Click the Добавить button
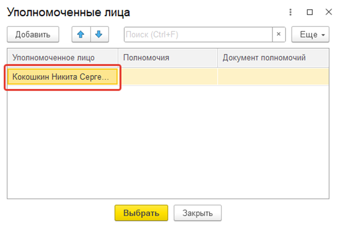The height and width of the screenshot is (229, 340). pos(33,34)
